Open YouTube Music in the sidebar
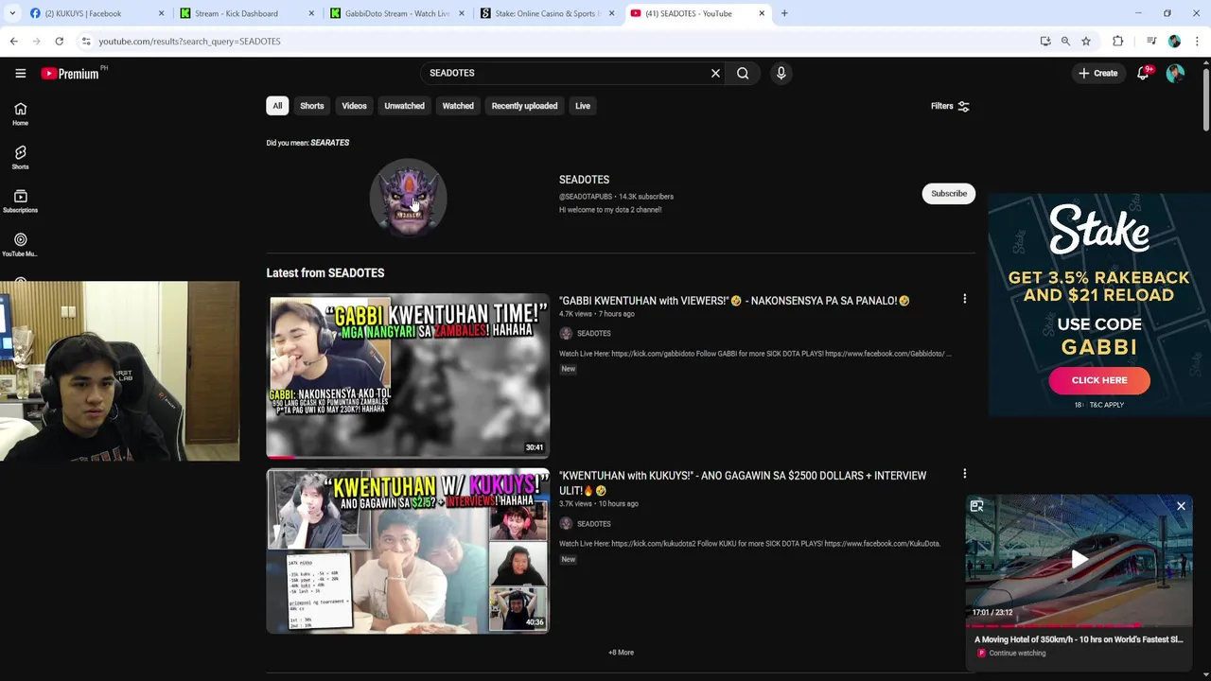The image size is (1211, 681). (20, 245)
